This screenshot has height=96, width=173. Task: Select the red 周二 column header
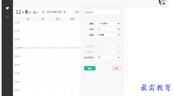point(43,19)
